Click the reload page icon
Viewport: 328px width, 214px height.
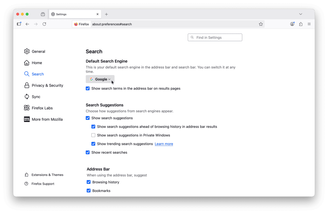point(44,24)
